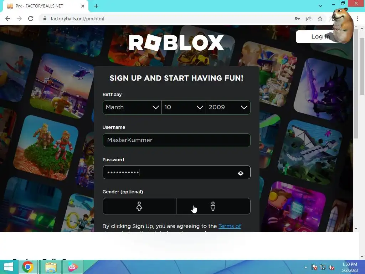Image resolution: width=365 pixels, height=274 pixels.
Task: Open a new browser tab
Action: click(x=96, y=6)
